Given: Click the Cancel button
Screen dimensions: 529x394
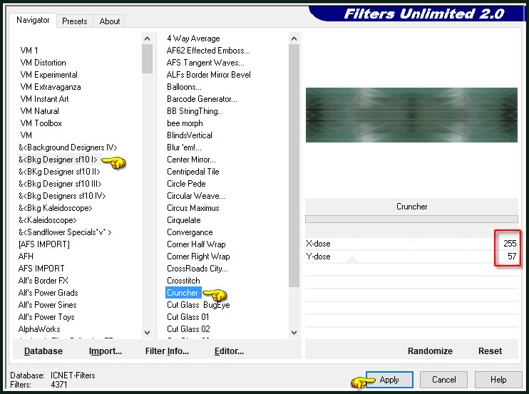Looking at the screenshot, I should pyautogui.click(x=443, y=380).
